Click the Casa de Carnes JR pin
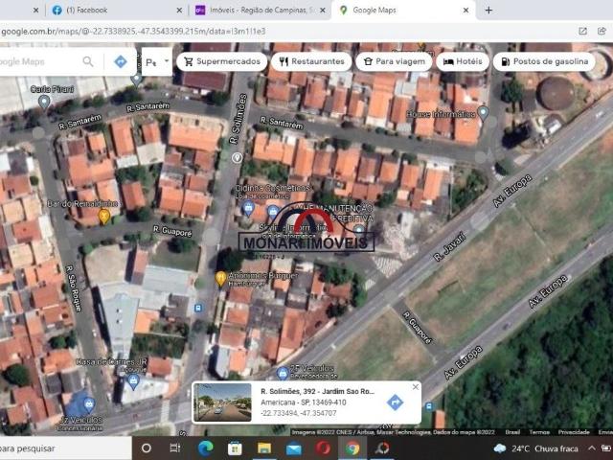The height and width of the screenshot is (460, 613). pyautogui.click(x=133, y=381)
